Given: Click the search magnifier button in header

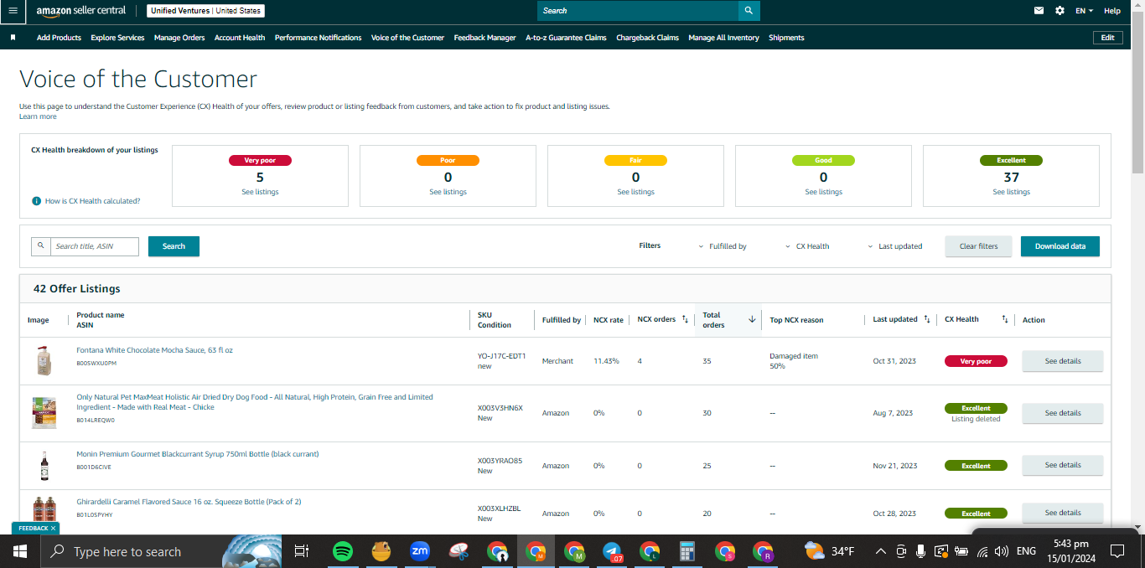Looking at the screenshot, I should tap(749, 11).
